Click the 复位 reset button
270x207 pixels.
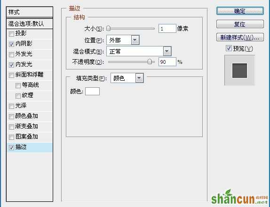(x=240, y=24)
